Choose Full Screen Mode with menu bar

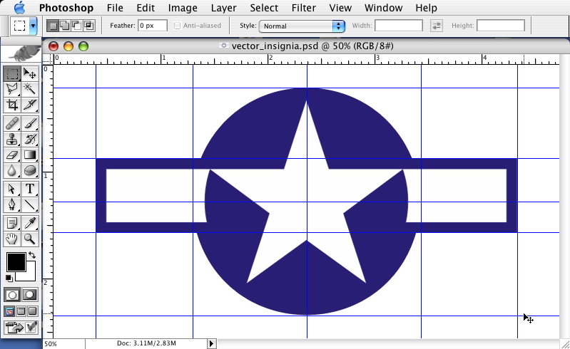(x=21, y=311)
